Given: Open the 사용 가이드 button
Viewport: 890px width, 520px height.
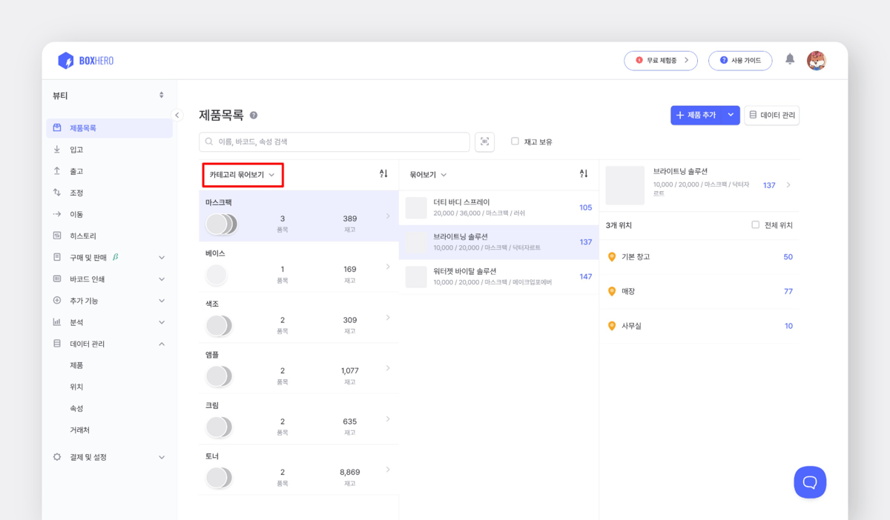Looking at the screenshot, I should [x=740, y=61].
